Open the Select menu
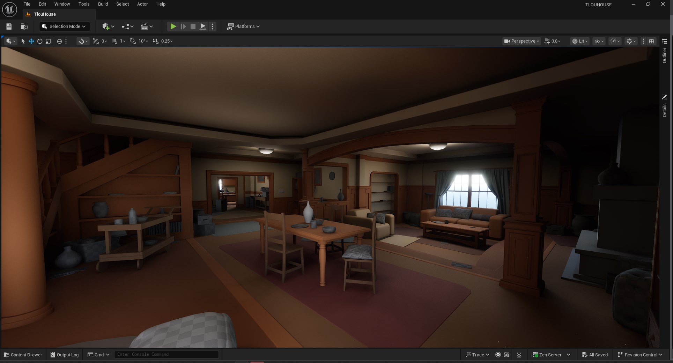 tap(123, 4)
